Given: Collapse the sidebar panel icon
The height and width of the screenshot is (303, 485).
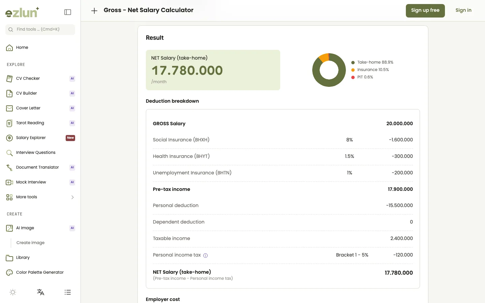Looking at the screenshot, I should tap(68, 12).
